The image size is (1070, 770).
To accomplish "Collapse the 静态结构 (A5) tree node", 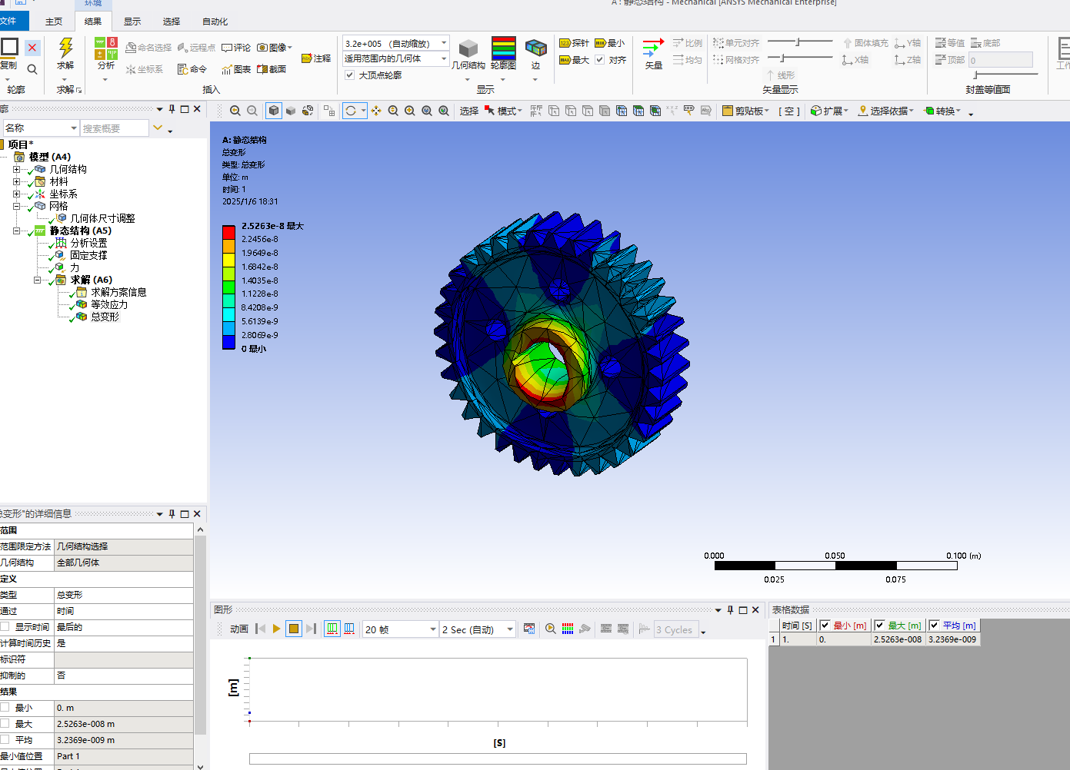I will point(16,231).
